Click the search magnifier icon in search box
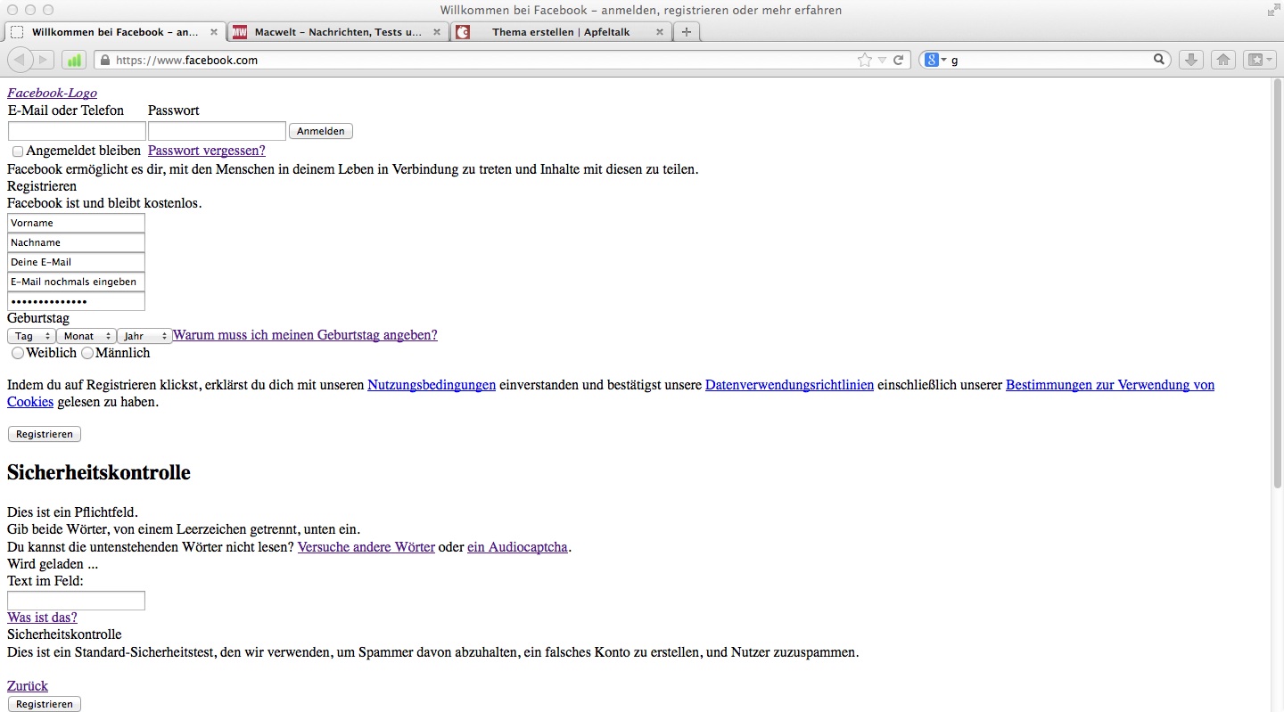 click(1159, 60)
